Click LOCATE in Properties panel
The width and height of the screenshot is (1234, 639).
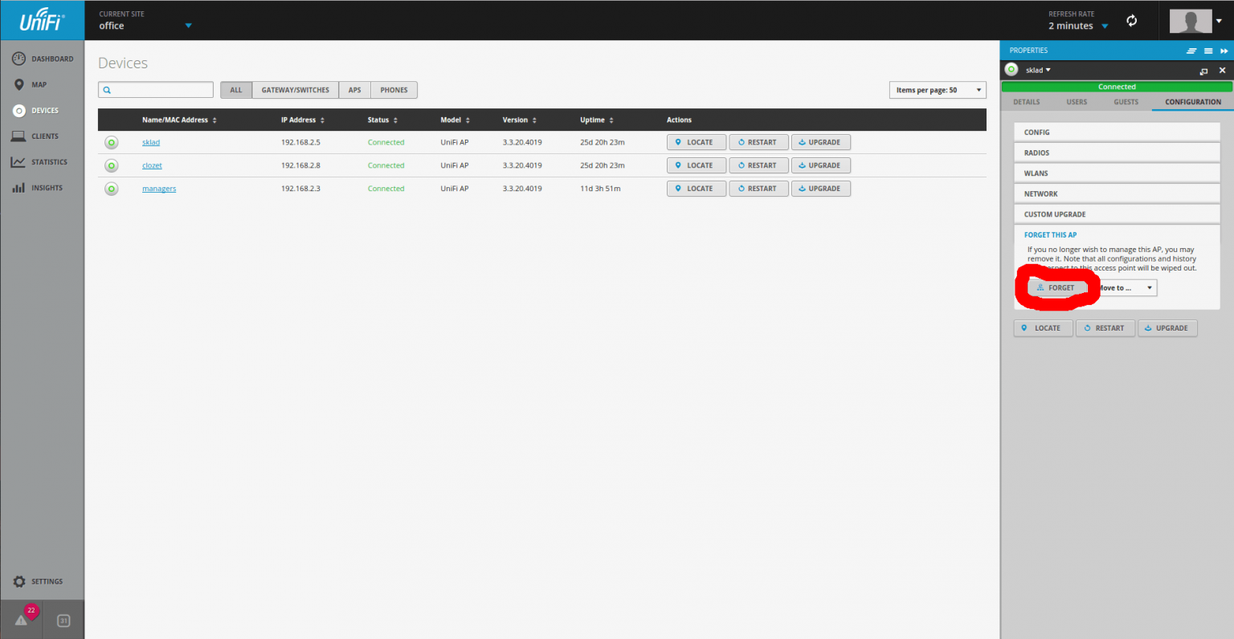1044,328
